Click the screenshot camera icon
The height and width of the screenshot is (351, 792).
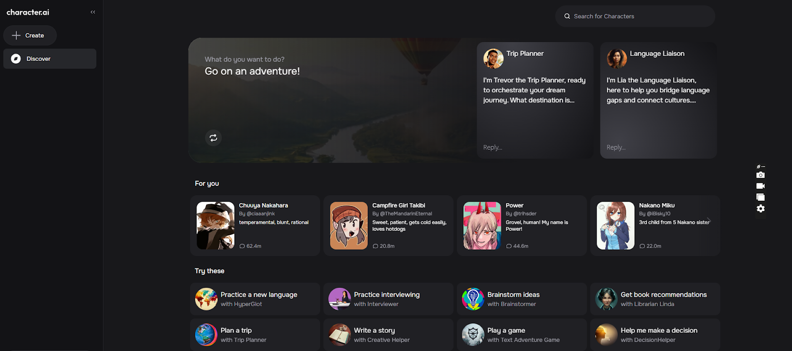(761, 175)
